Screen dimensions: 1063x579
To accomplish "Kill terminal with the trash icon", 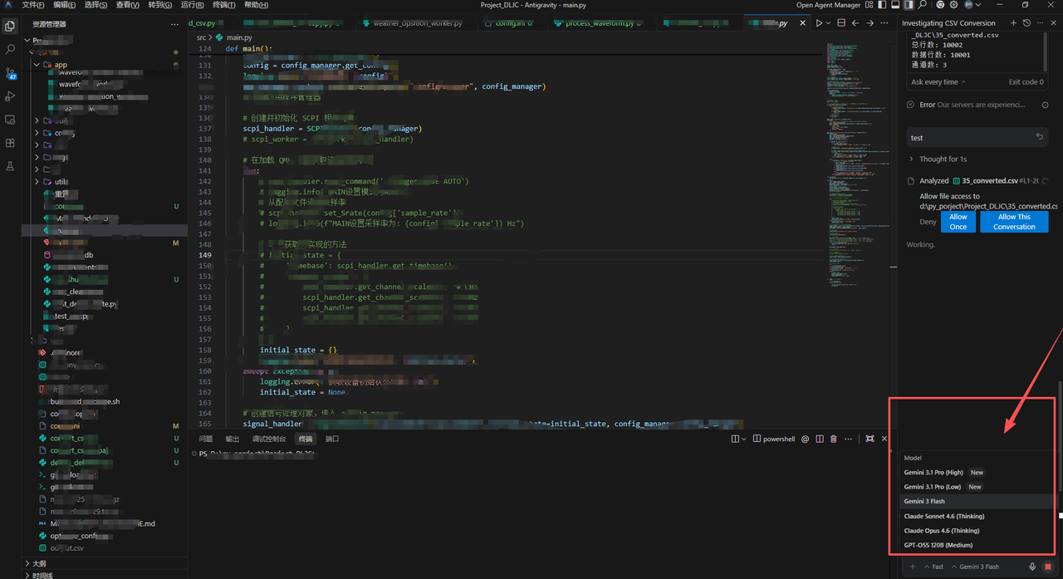I will click(834, 439).
